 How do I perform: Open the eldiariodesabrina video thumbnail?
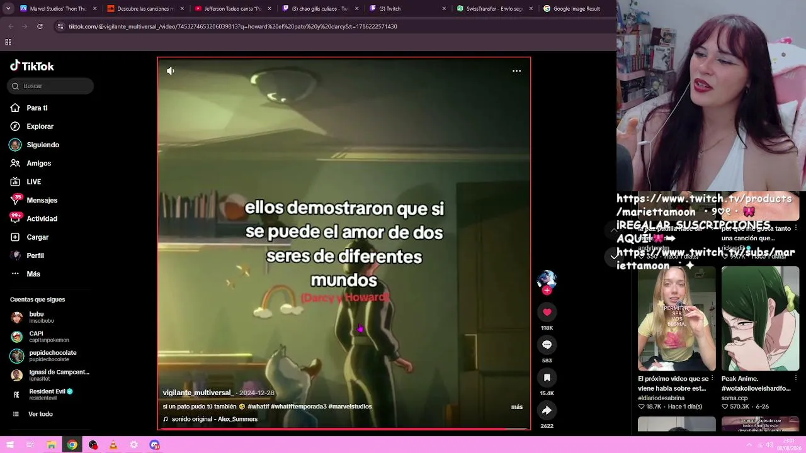[677, 319]
